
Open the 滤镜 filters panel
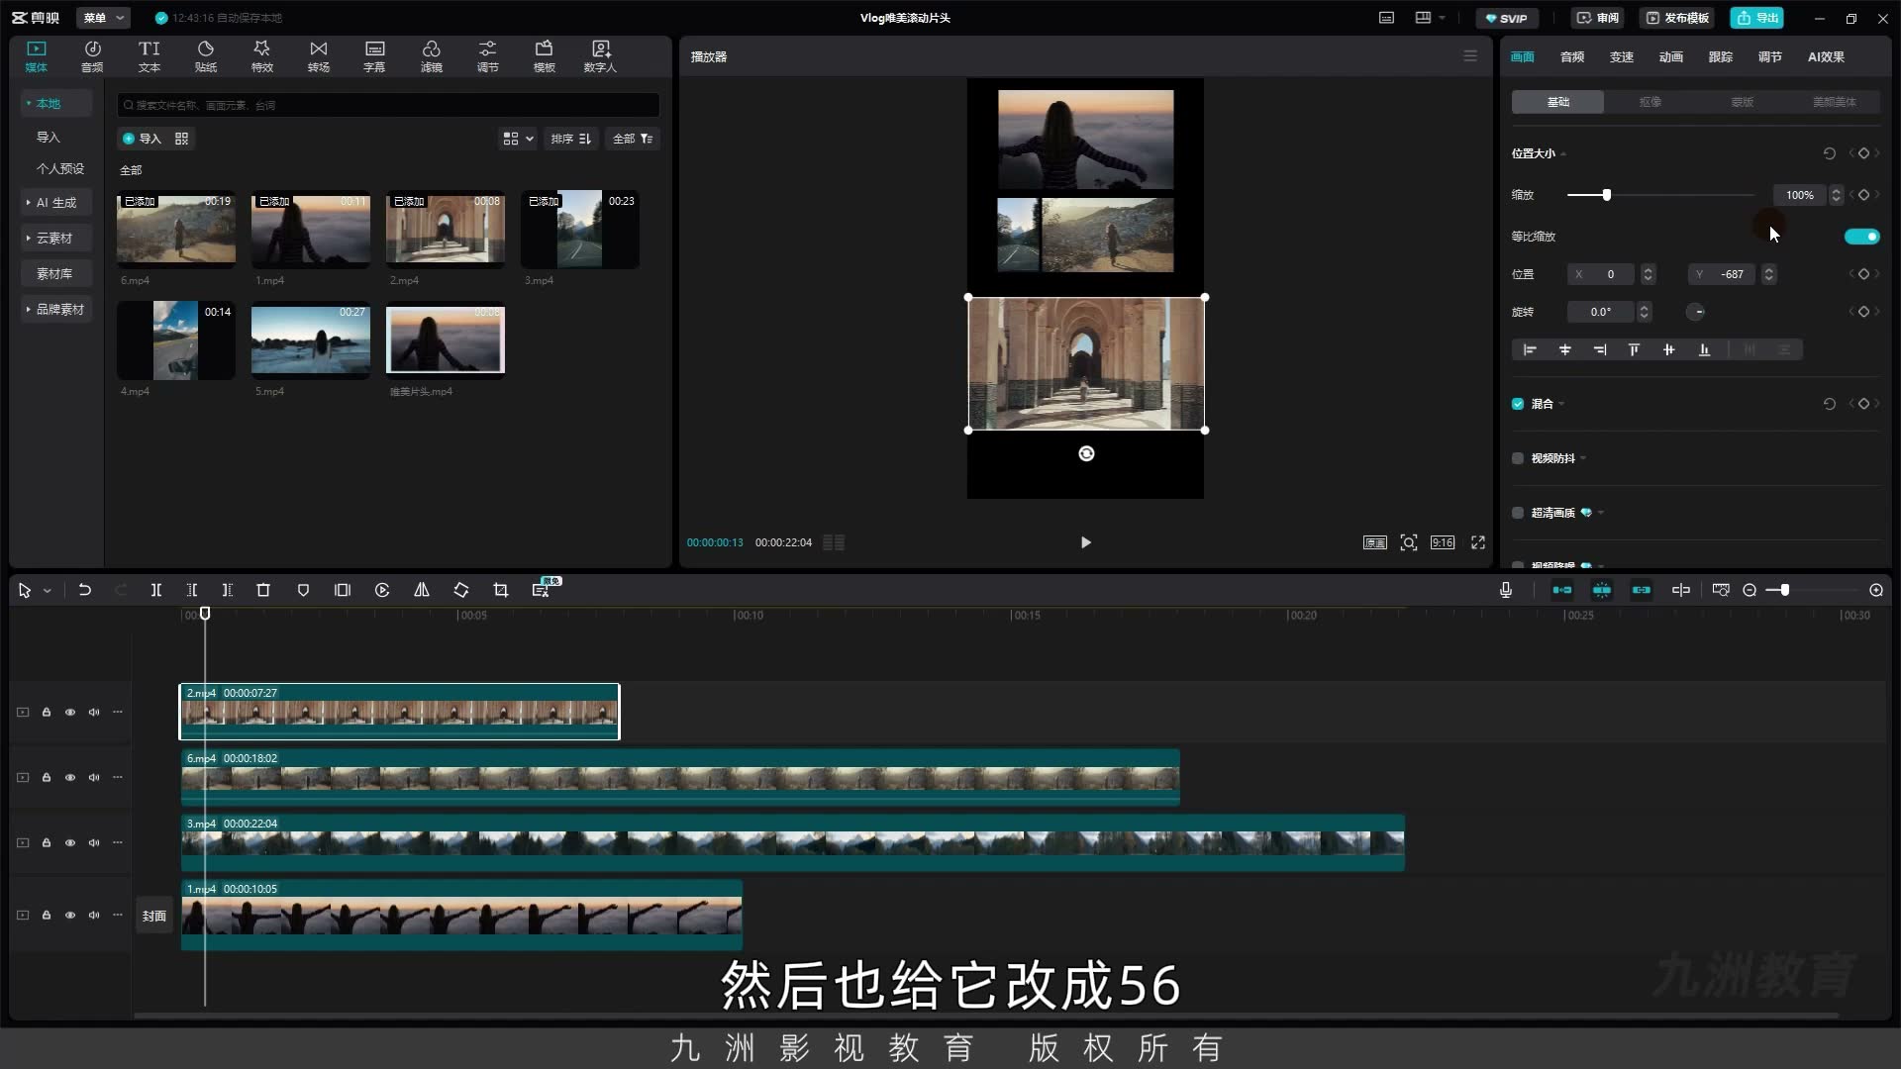pyautogui.click(x=432, y=56)
